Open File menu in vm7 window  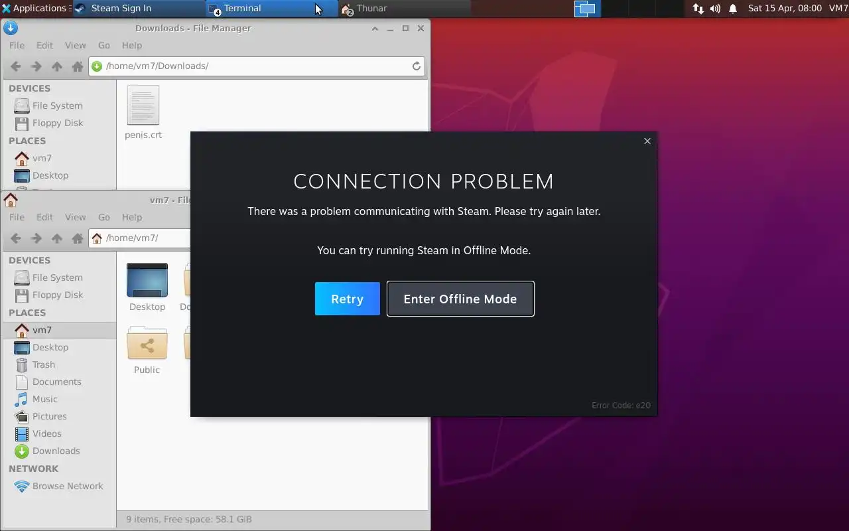click(x=17, y=217)
